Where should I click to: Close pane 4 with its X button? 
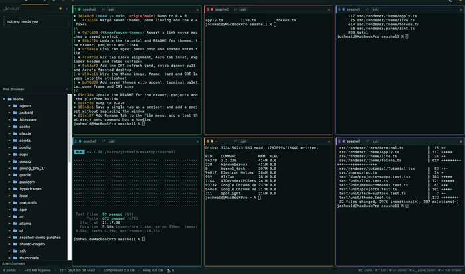(329, 141)
